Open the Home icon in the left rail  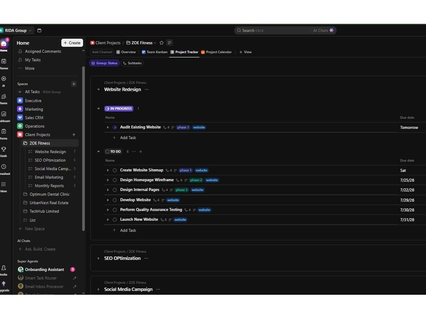[4, 44]
